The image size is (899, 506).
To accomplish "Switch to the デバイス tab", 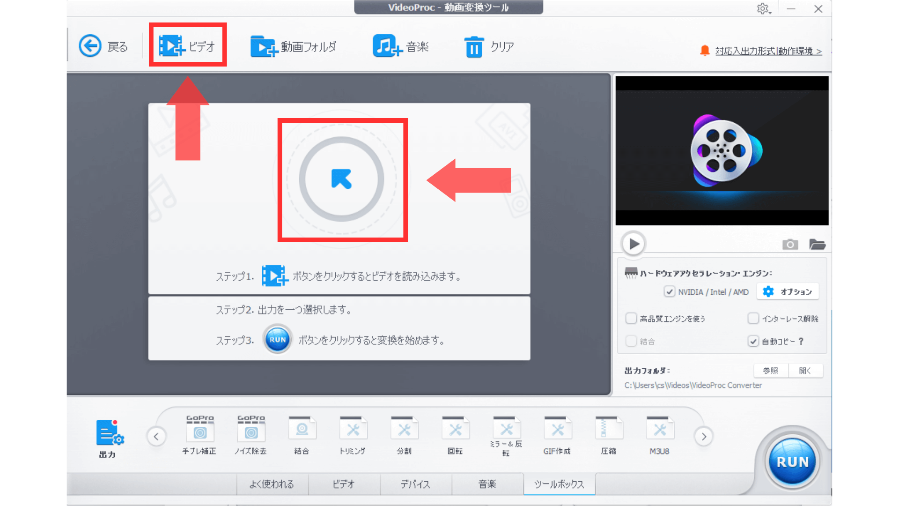I will pos(415,484).
